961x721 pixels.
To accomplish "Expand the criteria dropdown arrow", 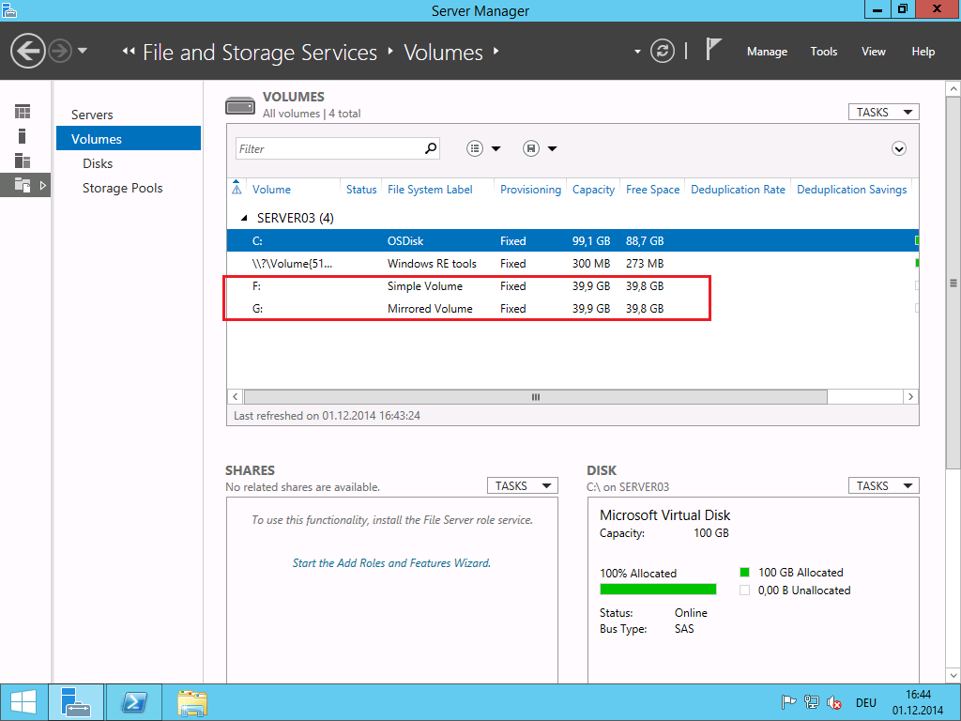I will point(496,148).
